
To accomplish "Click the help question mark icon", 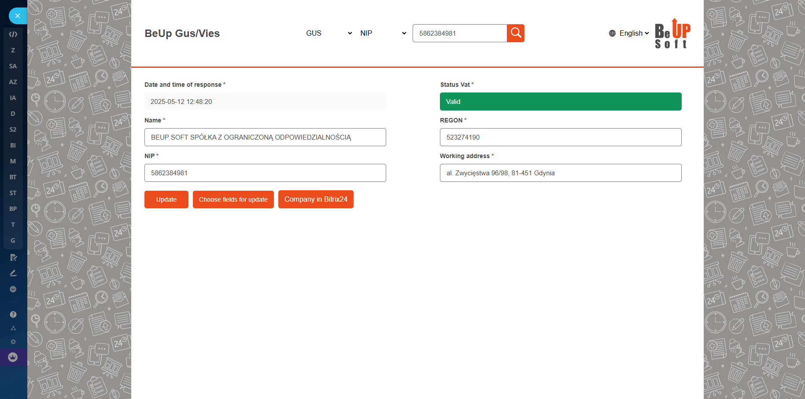I will (x=13, y=314).
